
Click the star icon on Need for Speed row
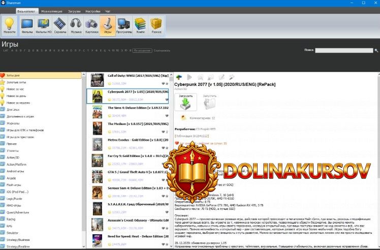(x=167, y=244)
